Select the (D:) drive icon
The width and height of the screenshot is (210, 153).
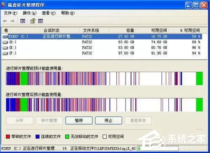pos(5,42)
